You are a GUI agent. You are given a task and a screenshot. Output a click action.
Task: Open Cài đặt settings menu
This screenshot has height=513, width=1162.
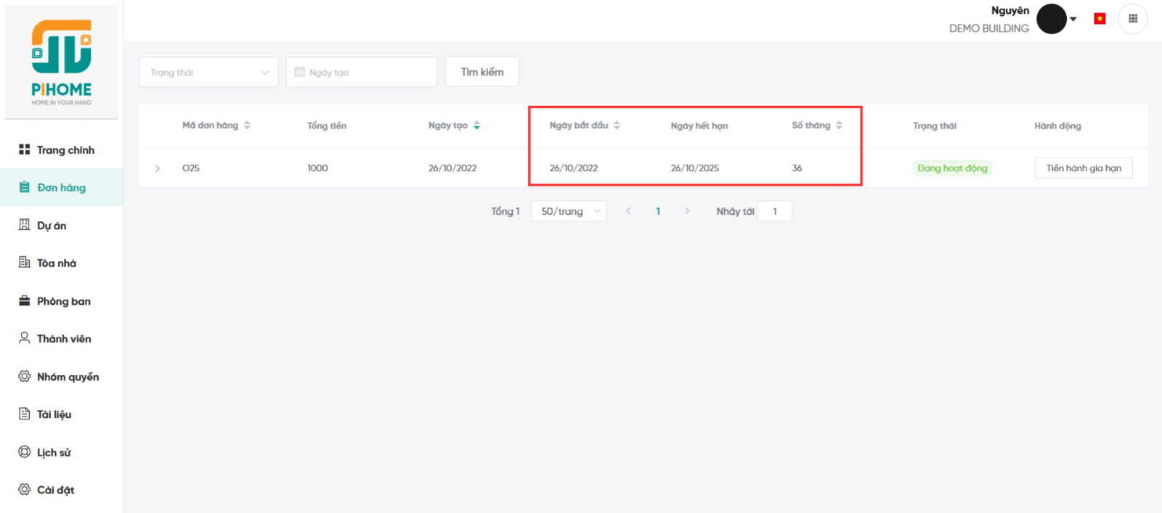[55, 490]
